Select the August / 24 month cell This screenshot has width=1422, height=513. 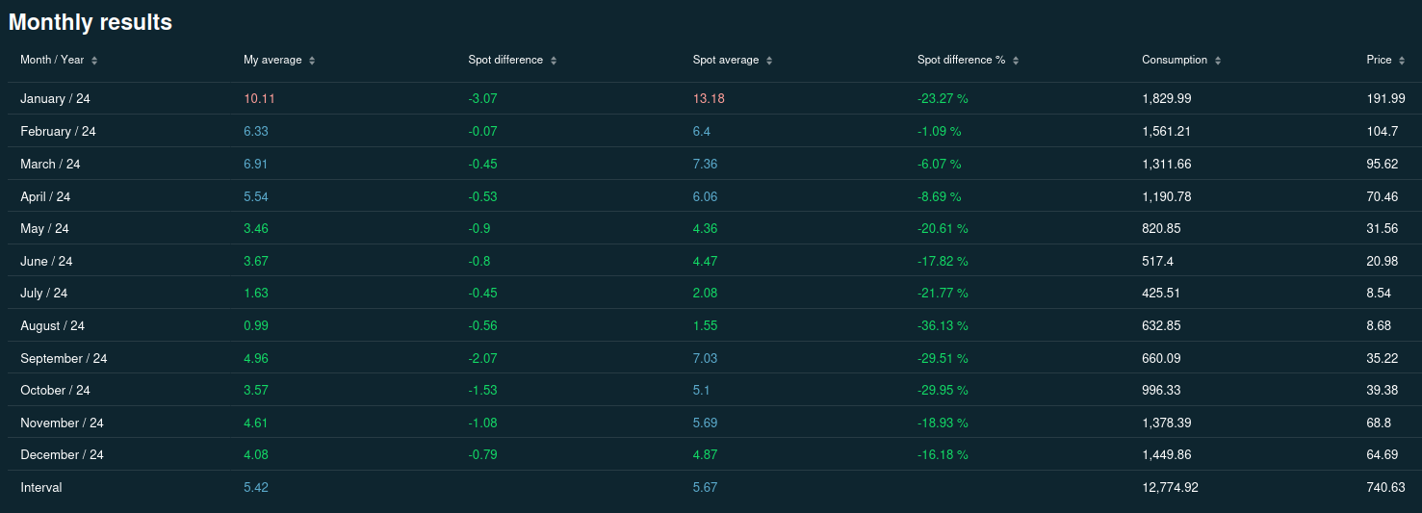52,326
